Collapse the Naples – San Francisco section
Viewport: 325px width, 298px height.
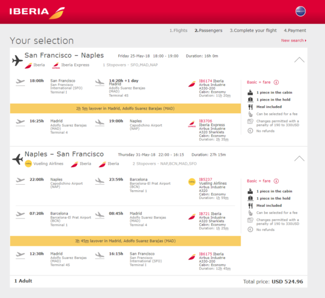299,159
